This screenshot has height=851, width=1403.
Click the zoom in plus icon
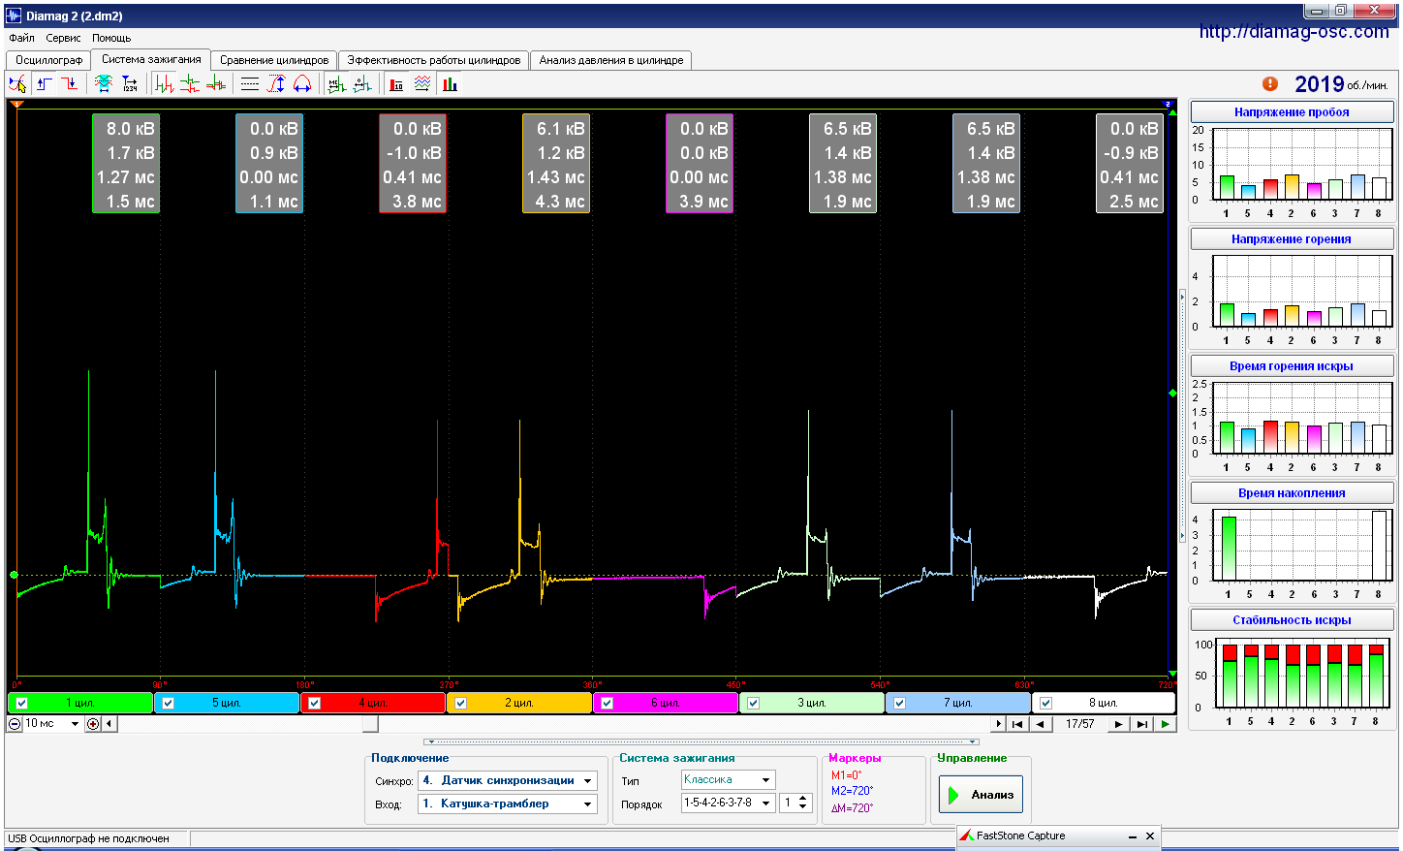pos(93,724)
